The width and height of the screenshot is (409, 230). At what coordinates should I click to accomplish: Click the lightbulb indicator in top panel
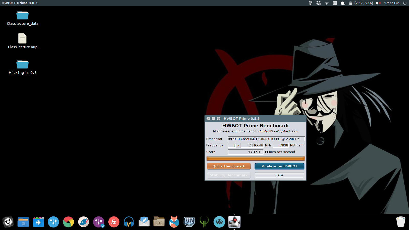[x=310, y=3]
